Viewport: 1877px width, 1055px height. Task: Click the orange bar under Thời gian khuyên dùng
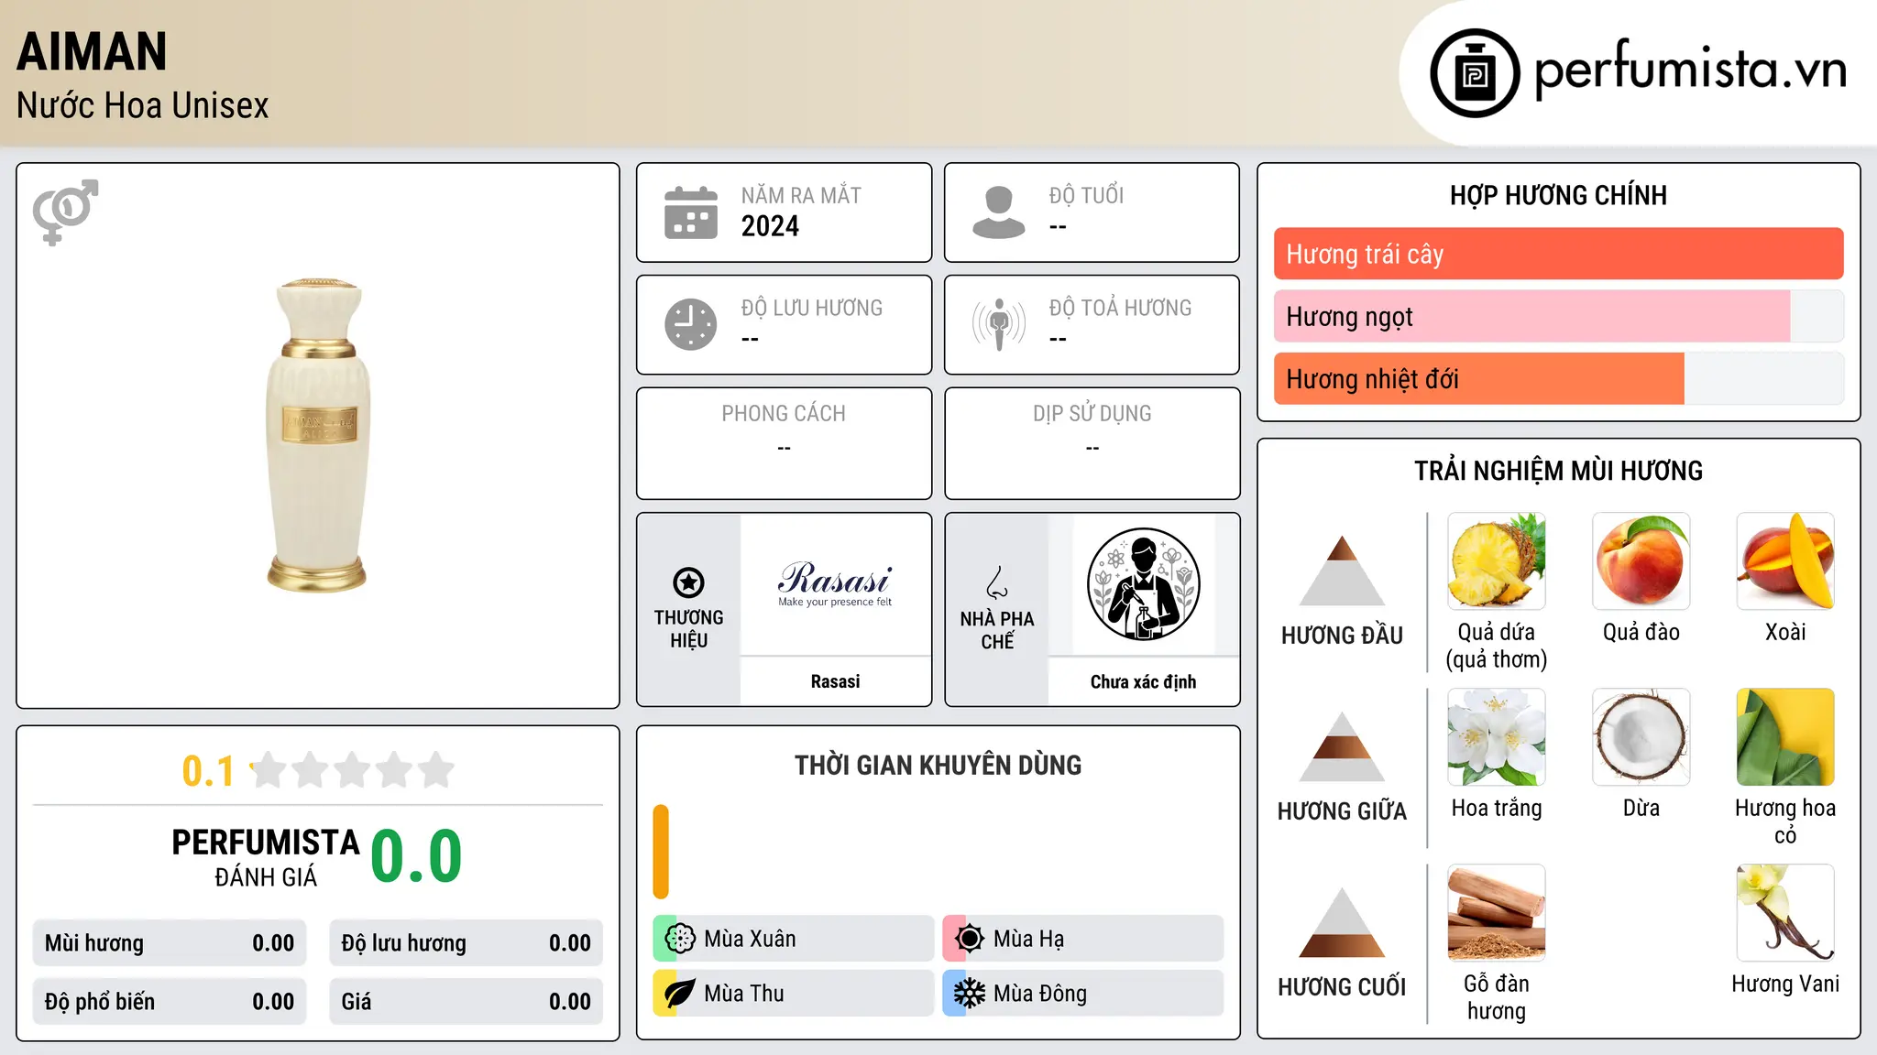(661, 852)
